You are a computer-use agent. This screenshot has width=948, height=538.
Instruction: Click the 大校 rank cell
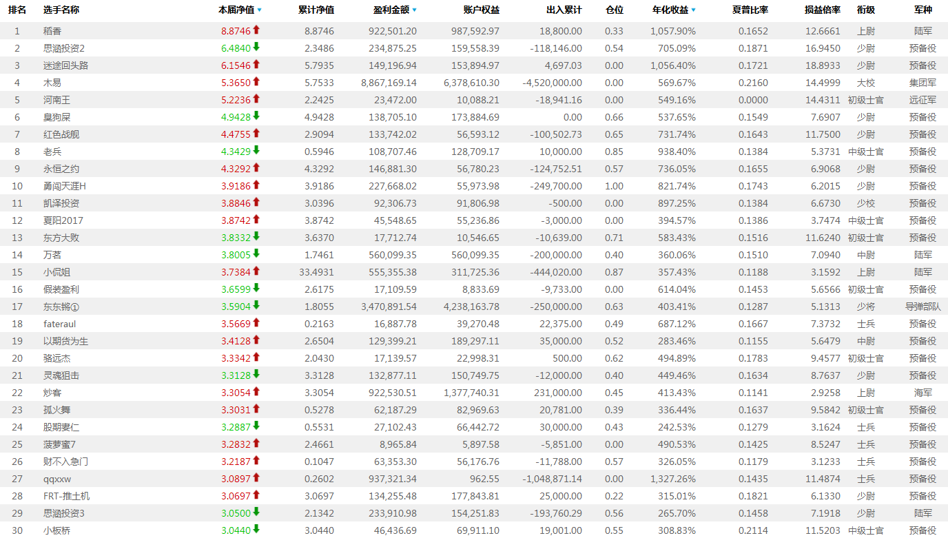pyautogui.click(x=866, y=83)
